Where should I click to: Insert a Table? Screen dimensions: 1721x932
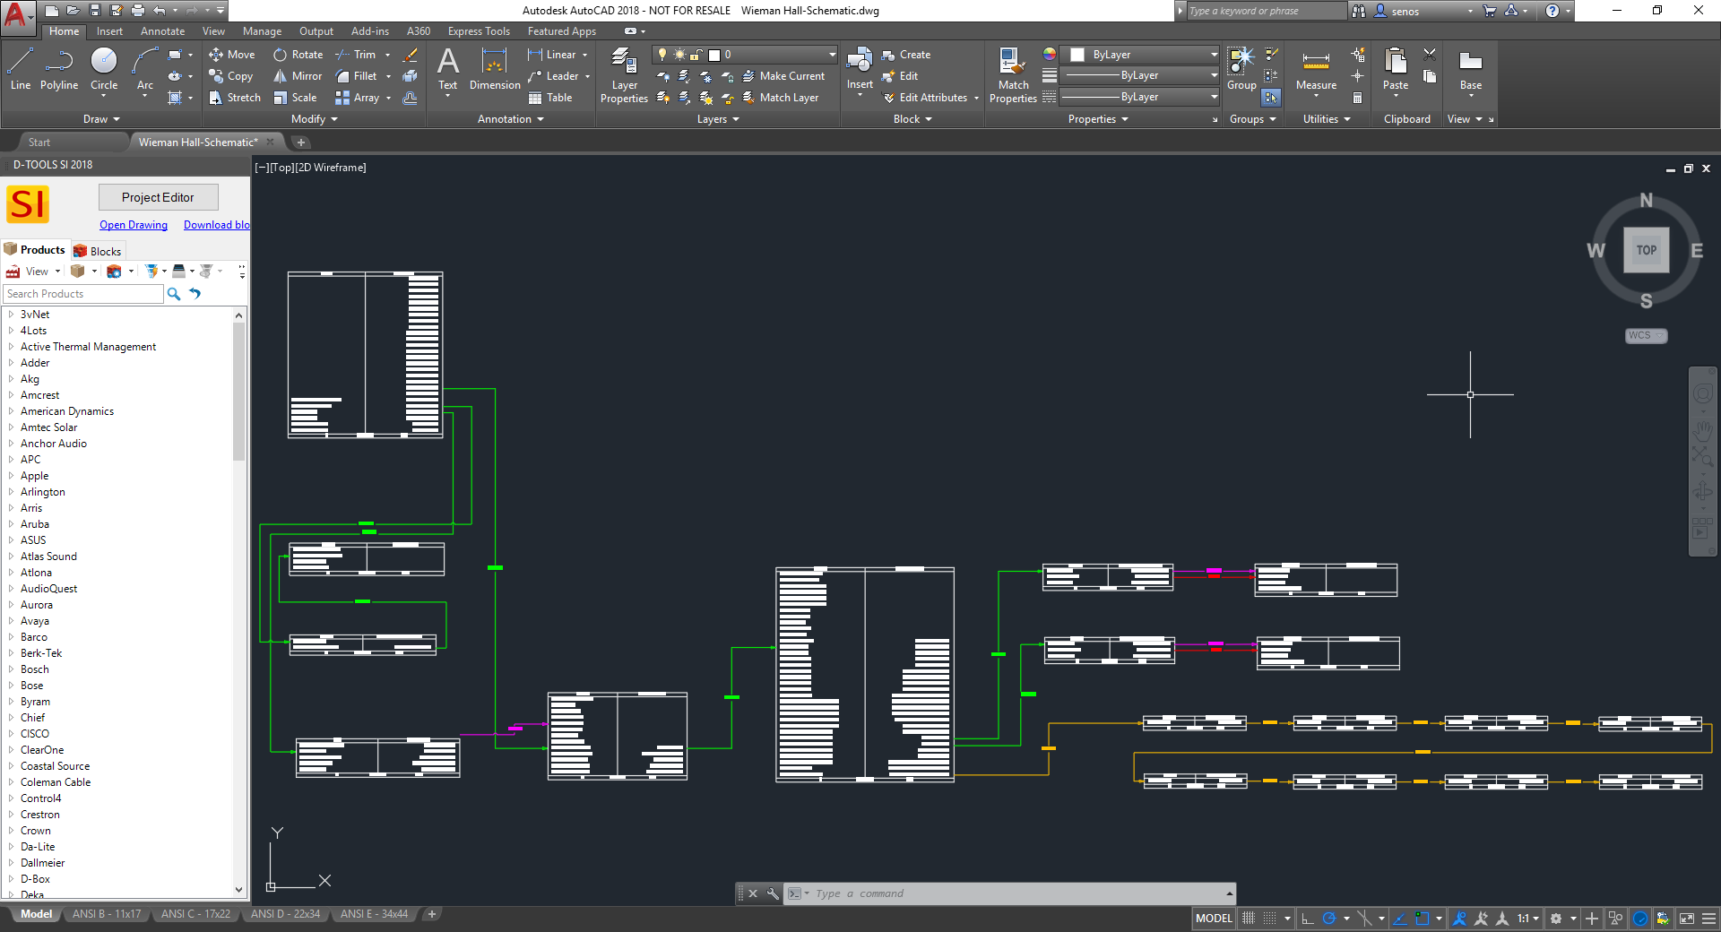550,98
